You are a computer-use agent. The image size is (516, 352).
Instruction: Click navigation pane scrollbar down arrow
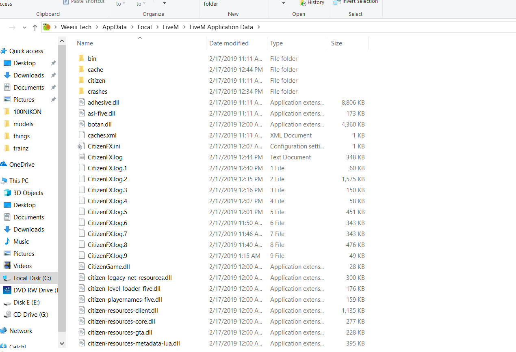62,343
